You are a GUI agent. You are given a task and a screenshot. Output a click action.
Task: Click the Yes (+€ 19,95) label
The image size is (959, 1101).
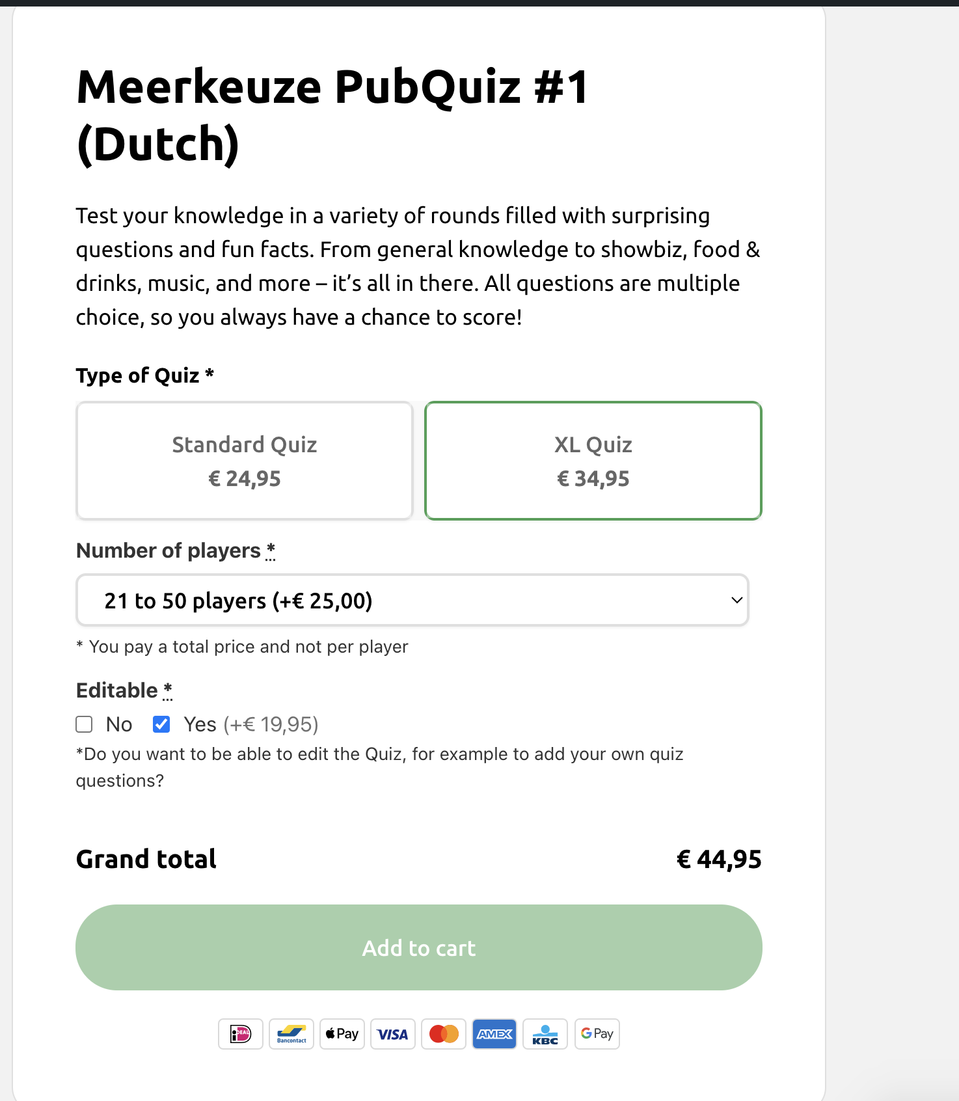coord(251,724)
